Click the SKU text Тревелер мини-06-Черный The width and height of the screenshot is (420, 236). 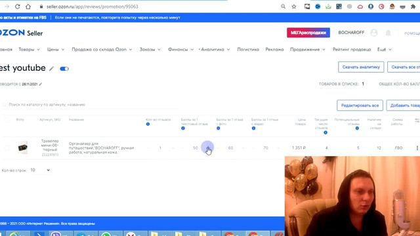coord(50,146)
